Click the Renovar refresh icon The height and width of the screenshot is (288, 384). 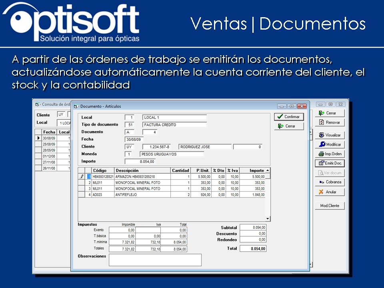pyautogui.click(x=322, y=122)
